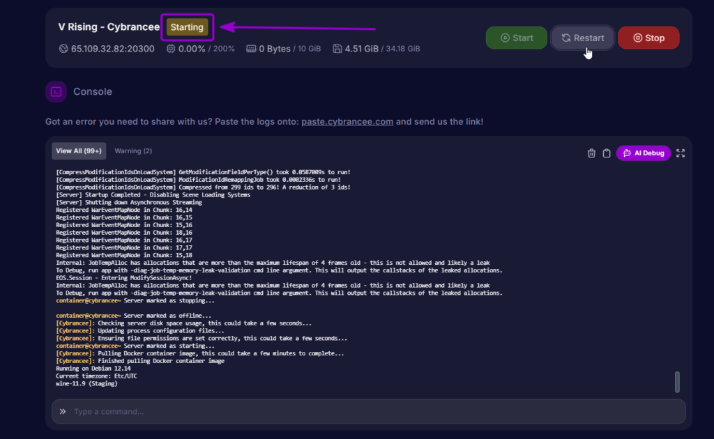
Task: Open the AI Debug assistant
Action: pyautogui.click(x=644, y=153)
